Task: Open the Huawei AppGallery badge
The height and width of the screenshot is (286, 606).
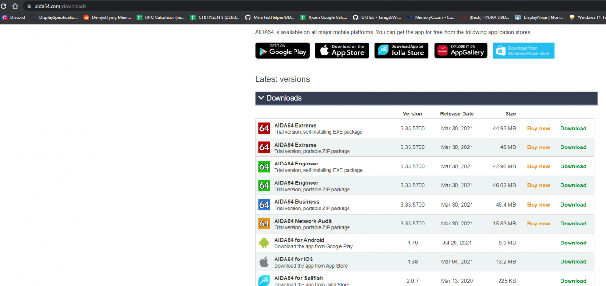Action: point(460,50)
